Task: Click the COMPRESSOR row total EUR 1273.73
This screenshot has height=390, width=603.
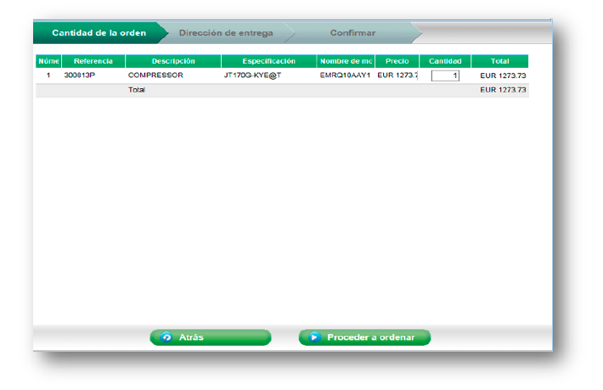Action: pos(503,75)
